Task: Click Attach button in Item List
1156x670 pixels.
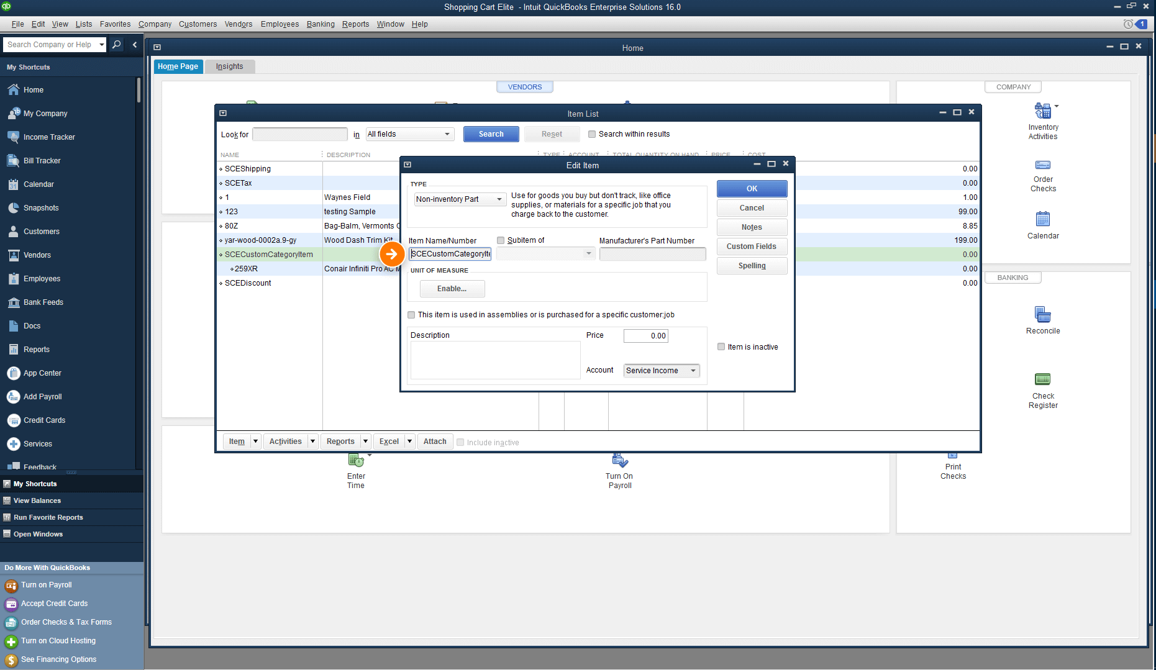Action: (435, 441)
